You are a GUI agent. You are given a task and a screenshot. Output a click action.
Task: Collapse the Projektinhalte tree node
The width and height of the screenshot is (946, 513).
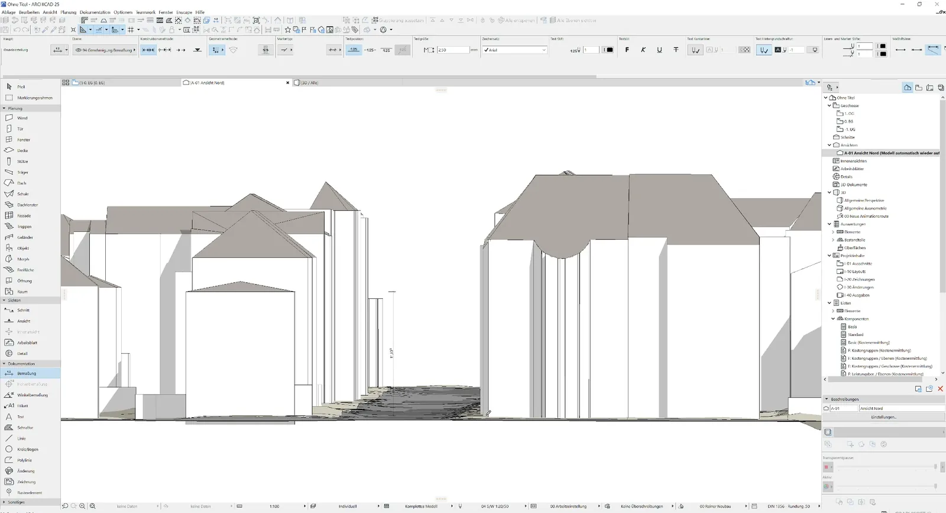(x=829, y=256)
